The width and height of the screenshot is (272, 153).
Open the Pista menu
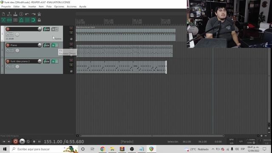(49, 7)
